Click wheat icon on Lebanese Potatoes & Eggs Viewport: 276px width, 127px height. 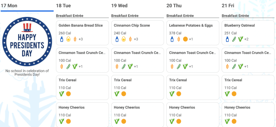179,39
